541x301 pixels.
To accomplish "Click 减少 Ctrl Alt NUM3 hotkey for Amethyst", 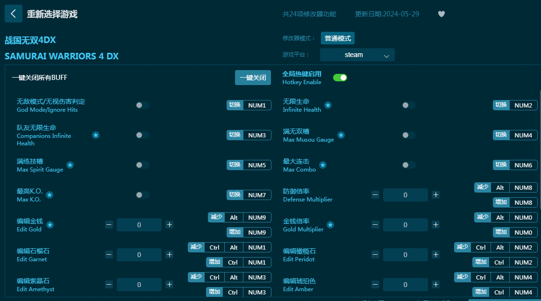I will 229,277.
